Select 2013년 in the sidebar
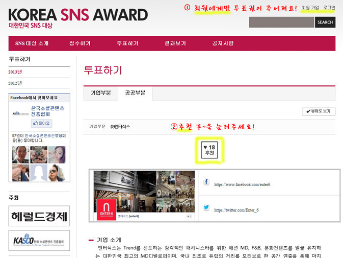The image size is (343, 258). 15,72
